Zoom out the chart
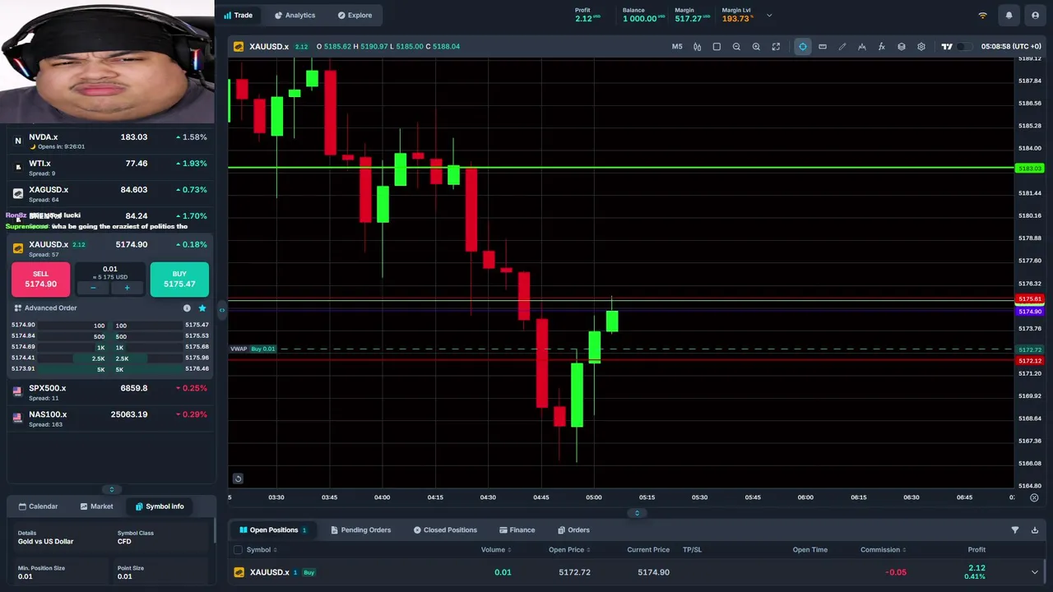 coord(736,47)
